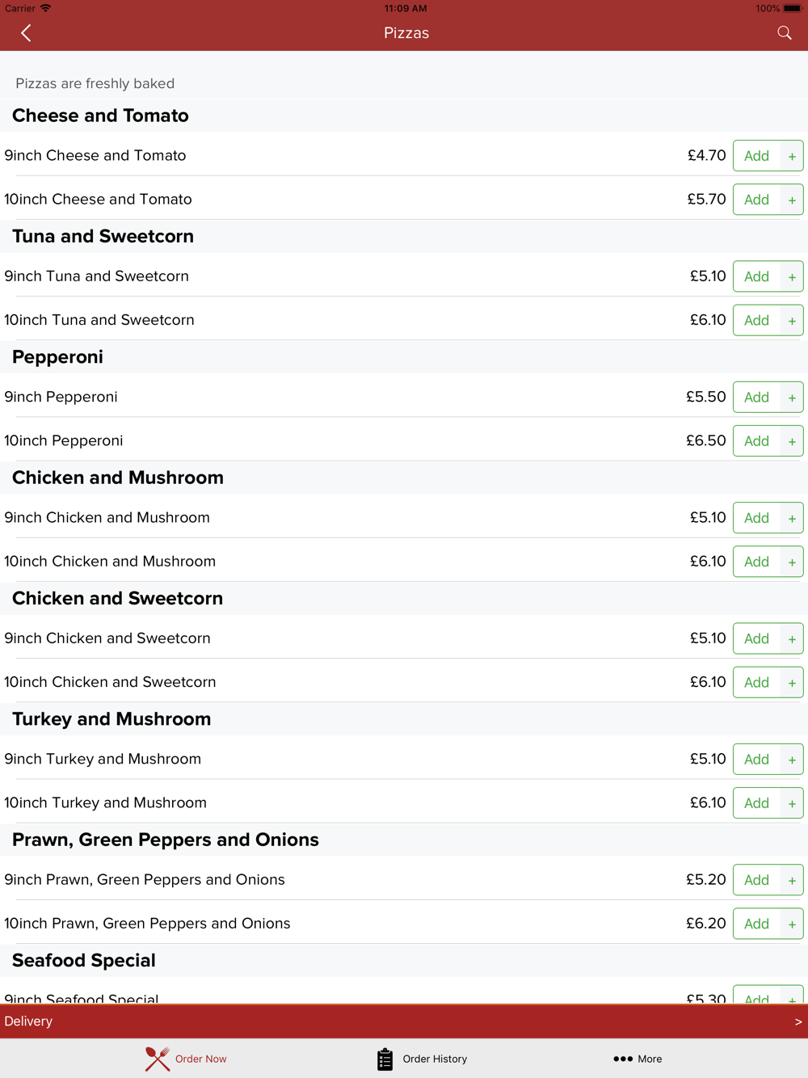Viewport: 808px width, 1078px height.
Task: Tap the back arrow icon
Action: click(x=26, y=33)
